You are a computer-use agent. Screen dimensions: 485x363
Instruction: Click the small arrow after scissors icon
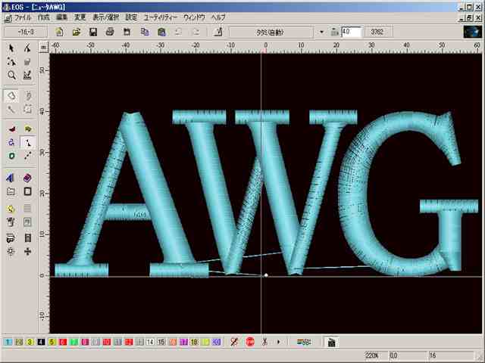click(279, 342)
